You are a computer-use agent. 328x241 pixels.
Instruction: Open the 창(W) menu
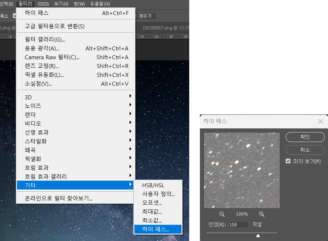[79, 4]
